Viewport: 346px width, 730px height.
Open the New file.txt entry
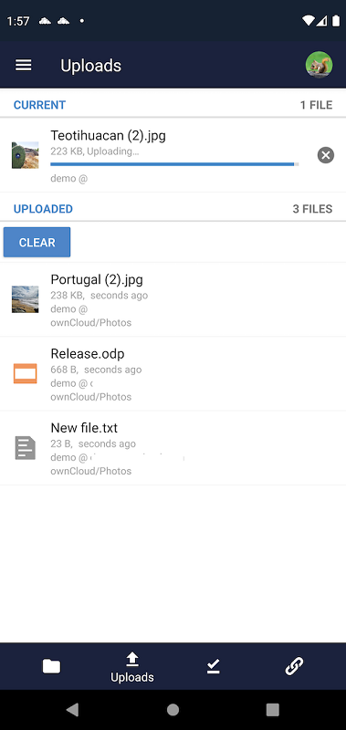point(173,448)
